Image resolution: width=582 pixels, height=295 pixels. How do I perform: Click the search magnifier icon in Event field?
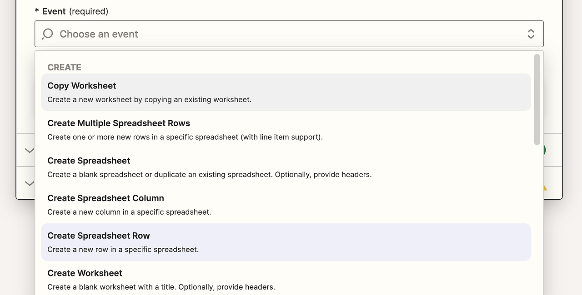coord(47,34)
